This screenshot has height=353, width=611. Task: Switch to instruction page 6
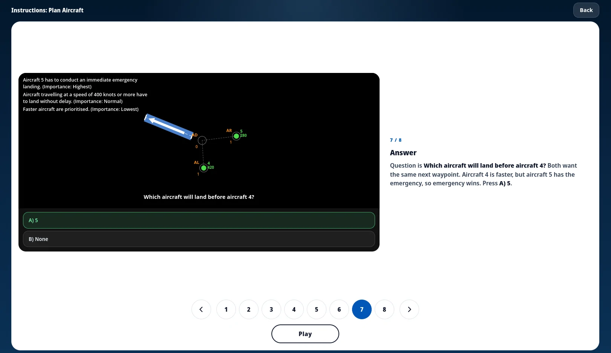pos(339,309)
